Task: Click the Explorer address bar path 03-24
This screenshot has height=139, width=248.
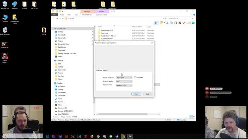Action: 72,19
